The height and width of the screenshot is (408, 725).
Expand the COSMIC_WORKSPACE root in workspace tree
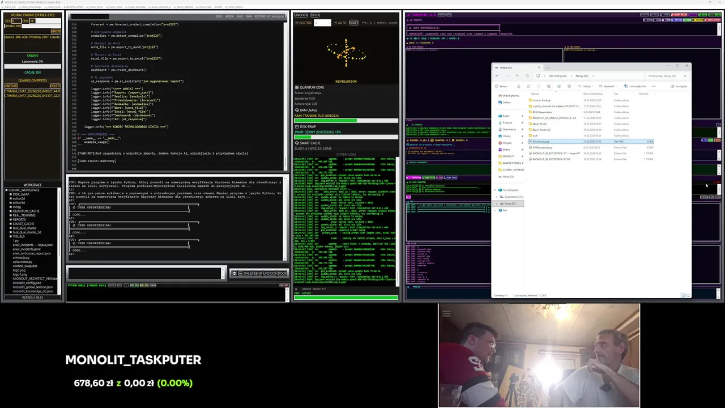[6, 190]
